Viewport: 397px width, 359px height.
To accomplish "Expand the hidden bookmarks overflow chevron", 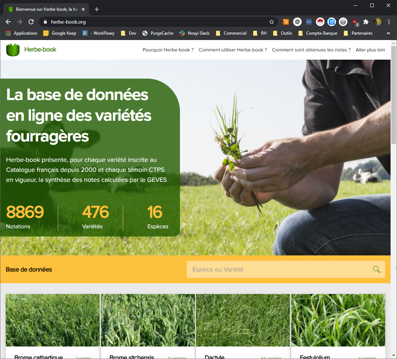I will pos(388,33).
